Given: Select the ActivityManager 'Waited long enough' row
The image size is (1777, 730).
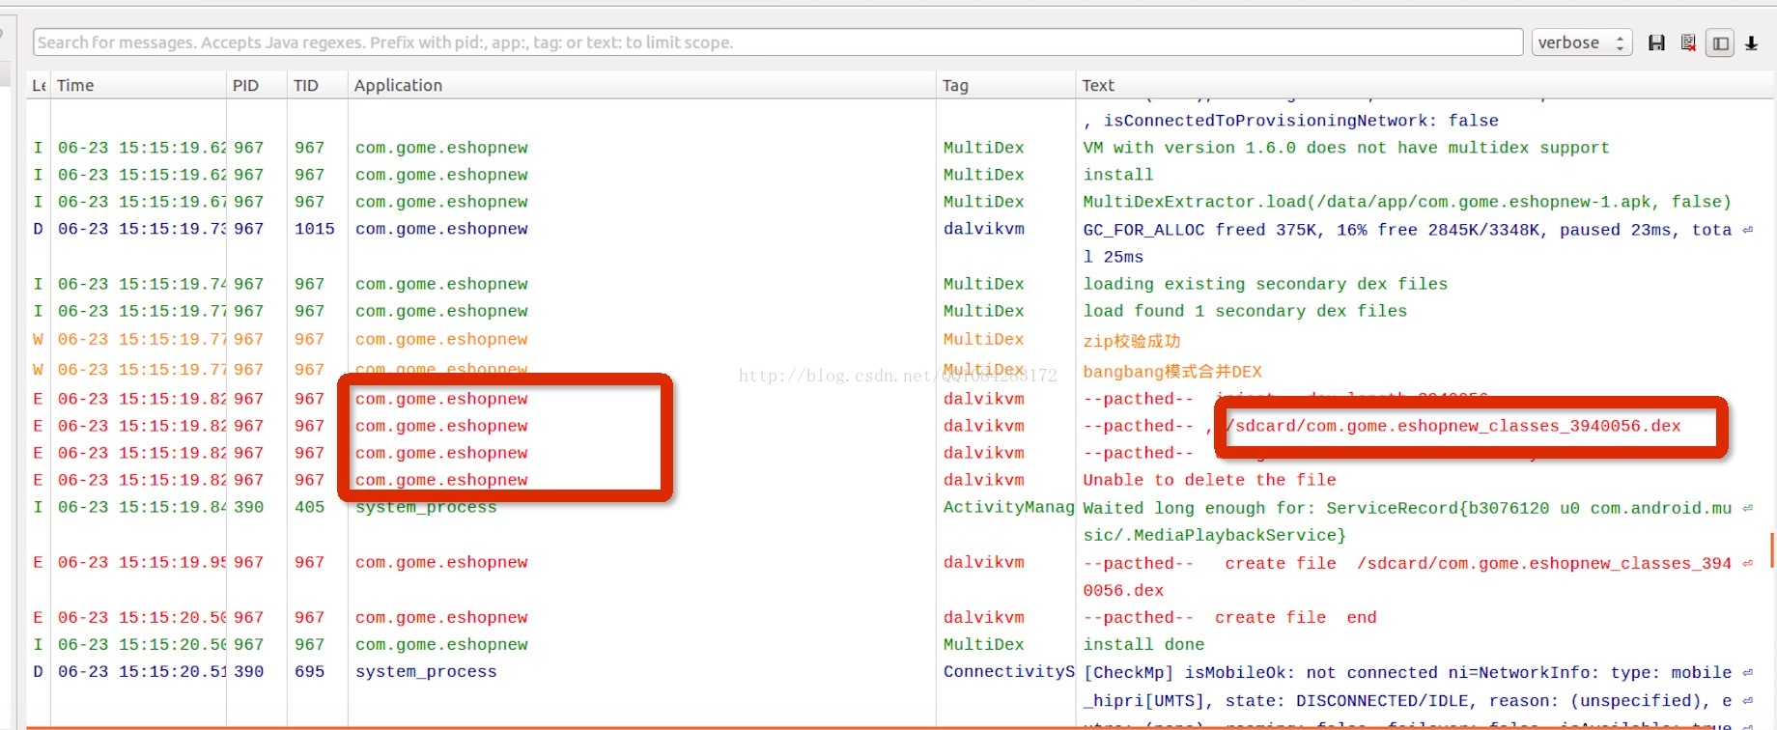Looking at the screenshot, I should pyautogui.click(x=898, y=520).
